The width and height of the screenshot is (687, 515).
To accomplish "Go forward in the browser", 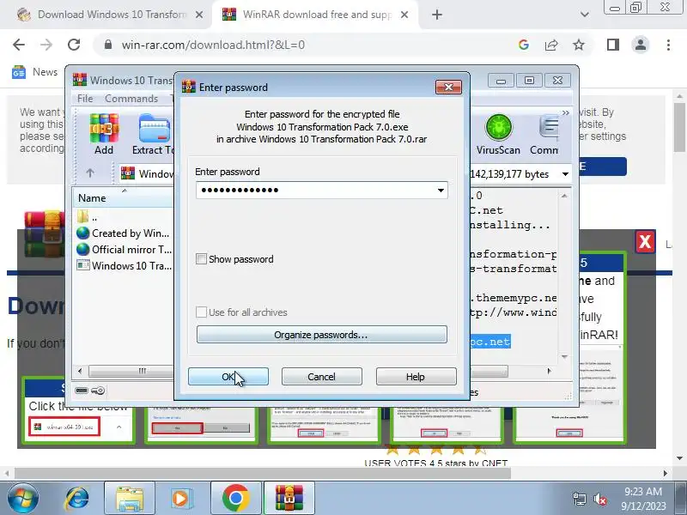I will click(x=46, y=45).
